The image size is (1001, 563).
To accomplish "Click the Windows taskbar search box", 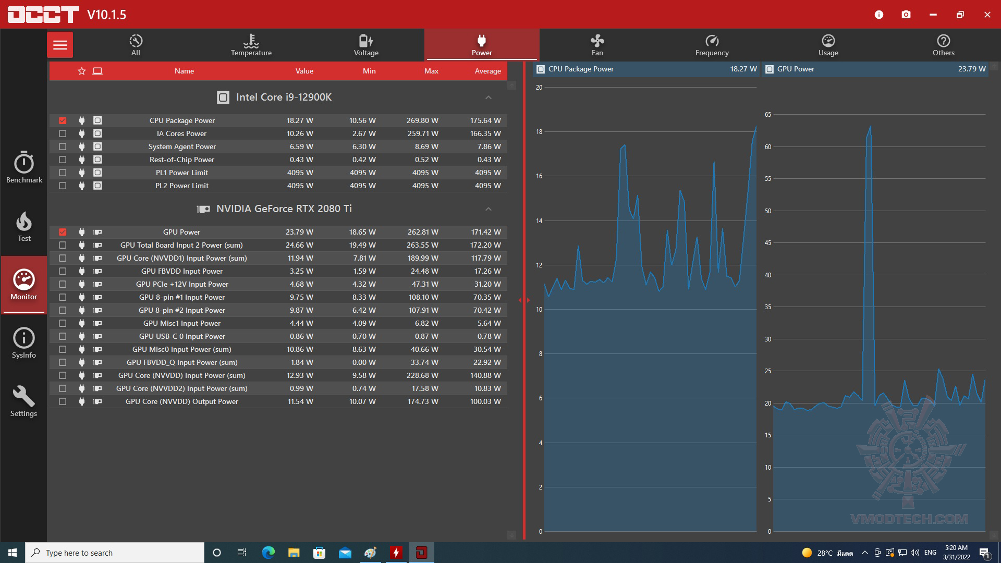I will pos(115,553).
